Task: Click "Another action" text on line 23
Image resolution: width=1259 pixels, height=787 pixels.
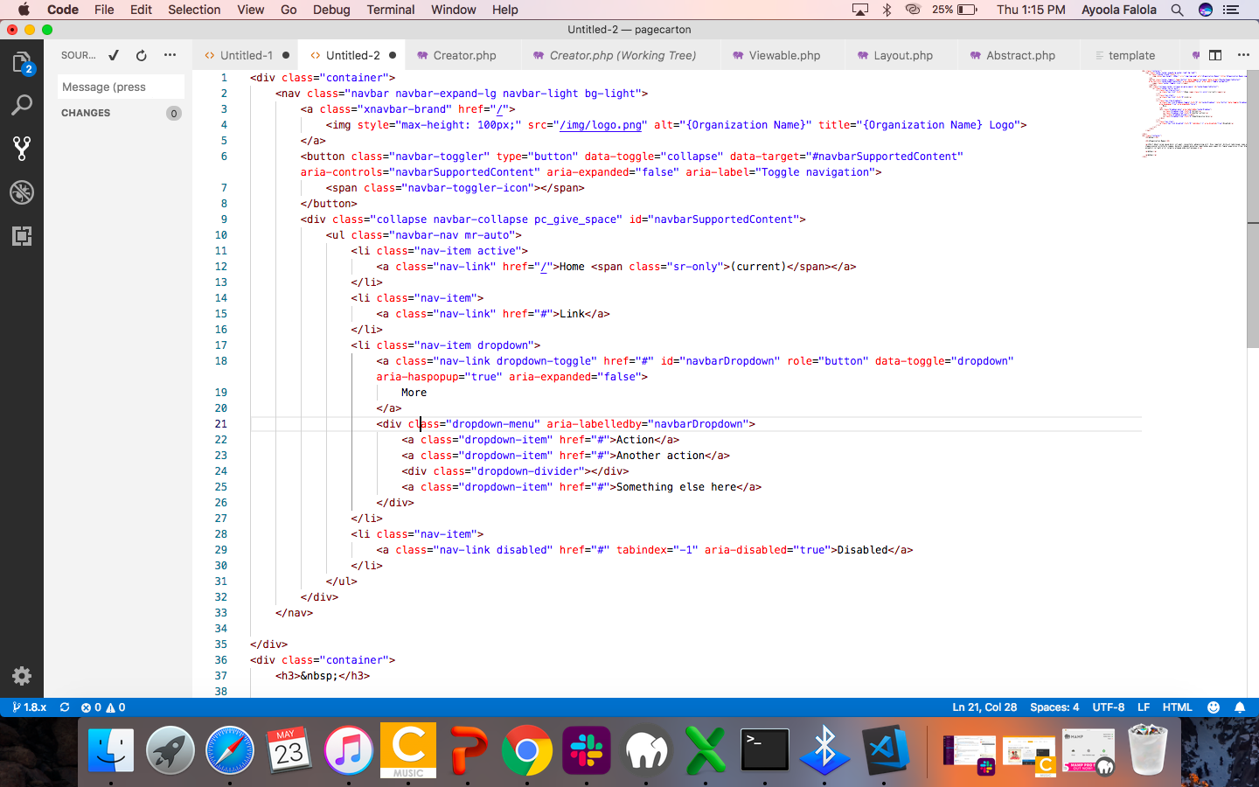Action: (660, 456)
